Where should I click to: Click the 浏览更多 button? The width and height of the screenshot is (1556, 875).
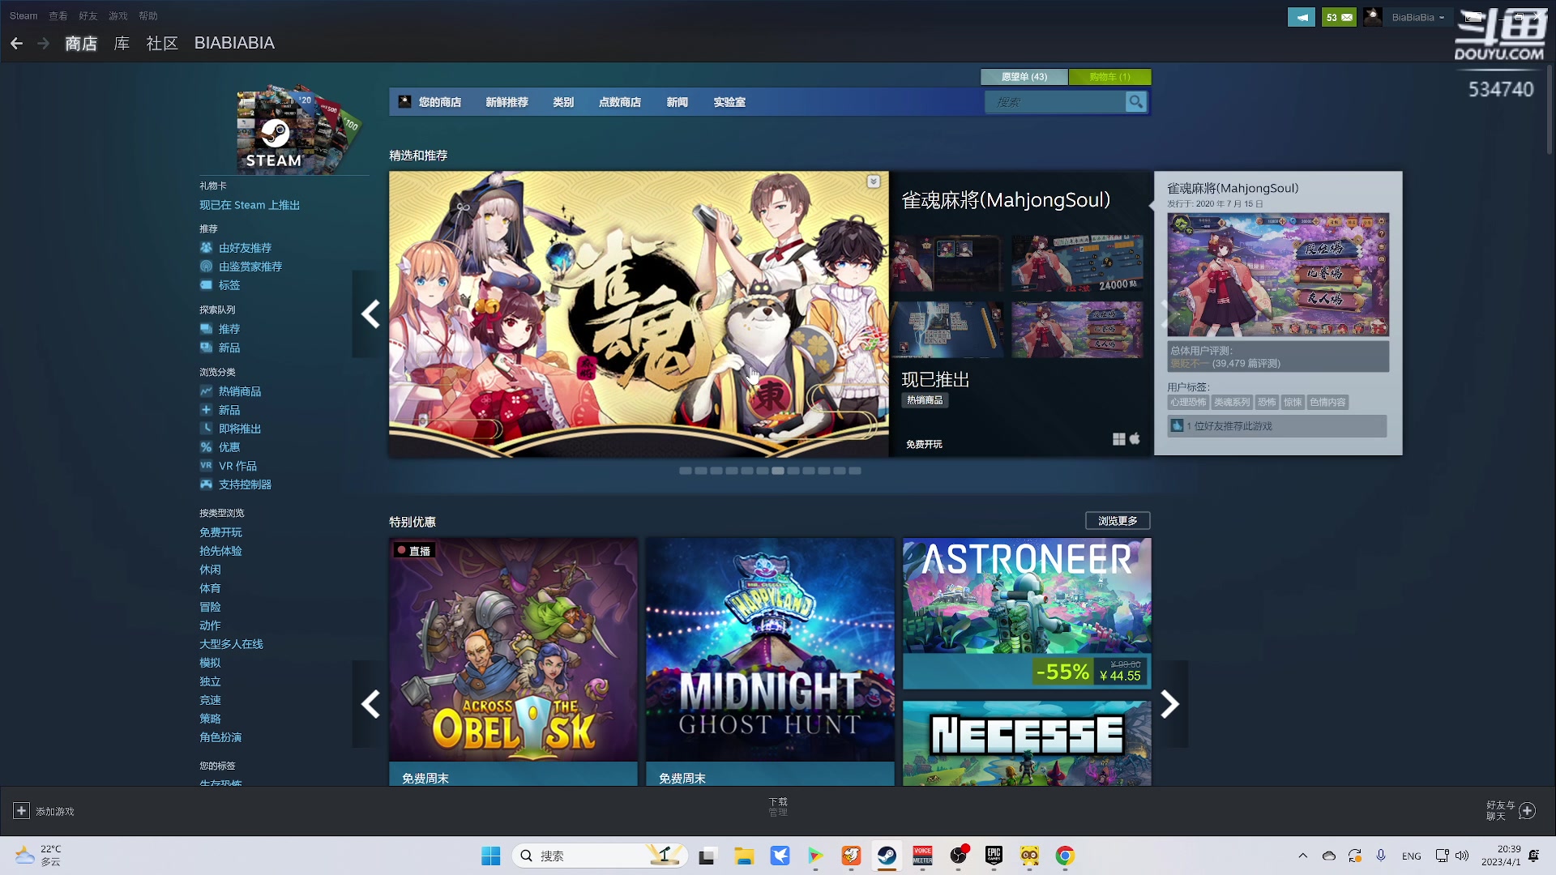coord(1118,521)
